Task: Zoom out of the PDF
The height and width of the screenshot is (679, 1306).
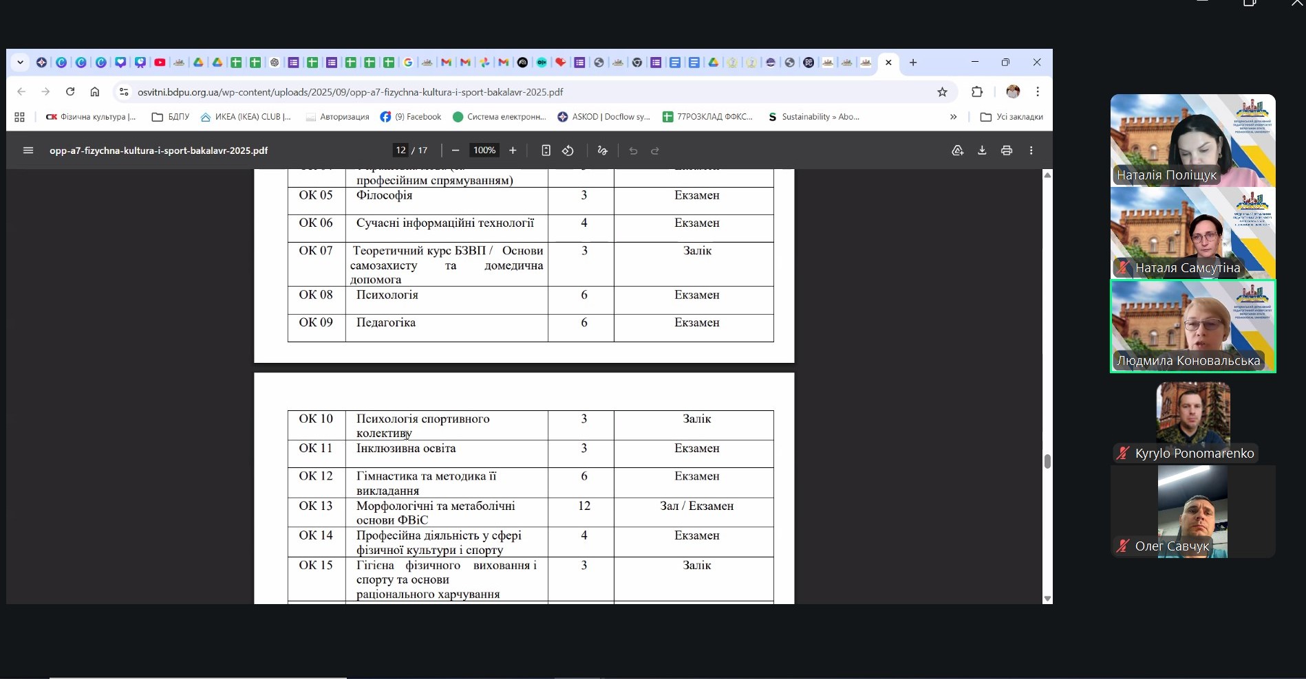Action: [x=456, y=151]
